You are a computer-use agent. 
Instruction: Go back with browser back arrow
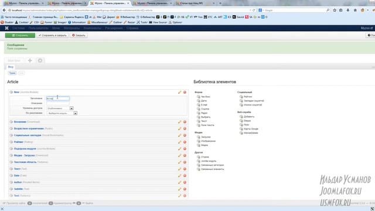(x=4, y=11)
